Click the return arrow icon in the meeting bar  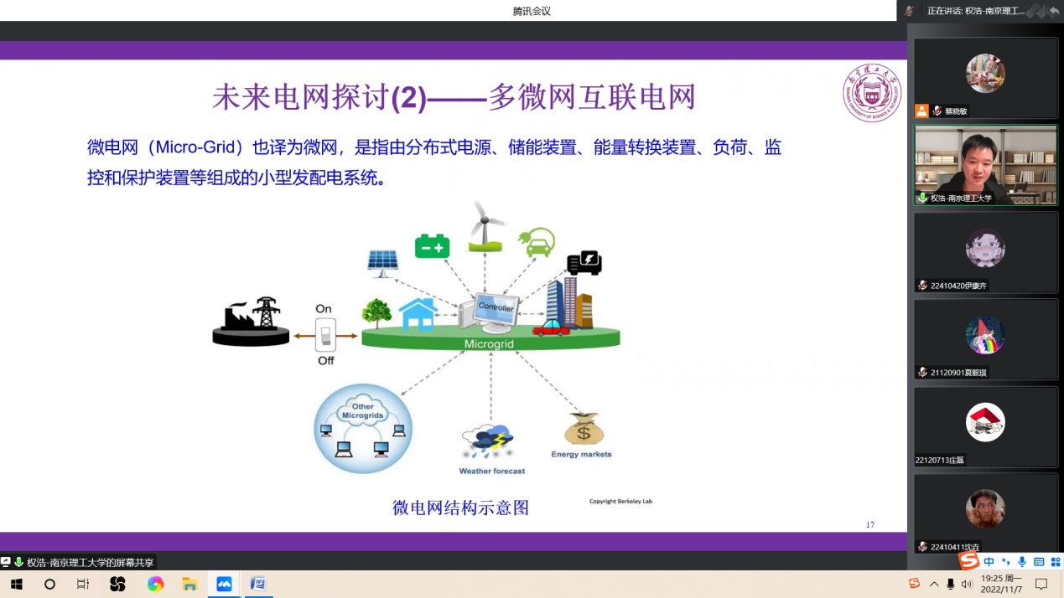point(1054,11)
